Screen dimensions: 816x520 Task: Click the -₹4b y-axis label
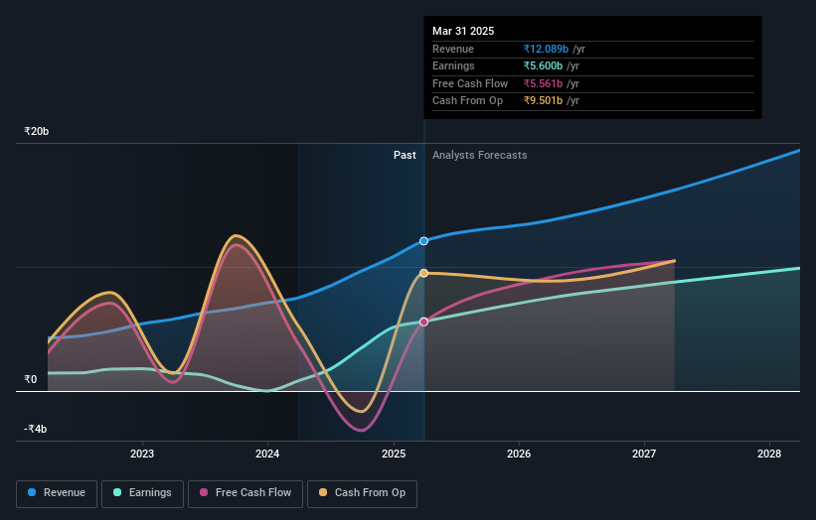coord(36,429)
